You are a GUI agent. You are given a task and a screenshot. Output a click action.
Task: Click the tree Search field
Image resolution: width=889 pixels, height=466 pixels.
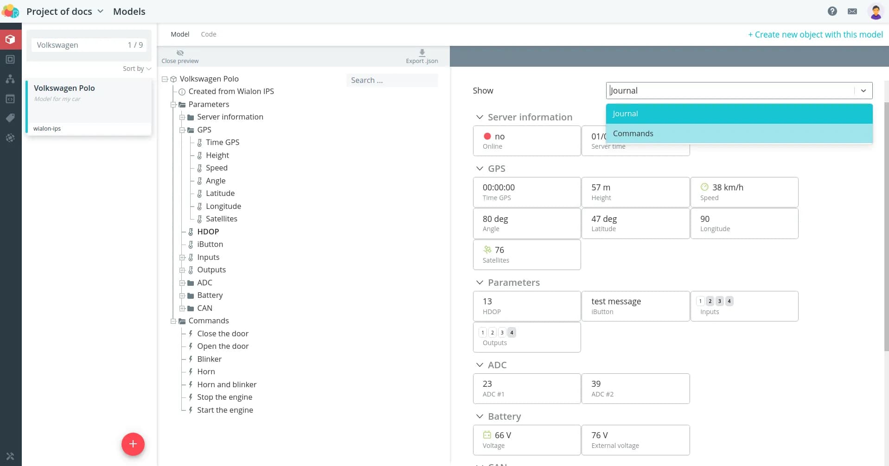391,80
